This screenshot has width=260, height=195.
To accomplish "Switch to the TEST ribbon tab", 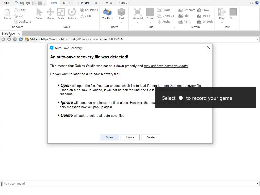I will coord(97,3).
